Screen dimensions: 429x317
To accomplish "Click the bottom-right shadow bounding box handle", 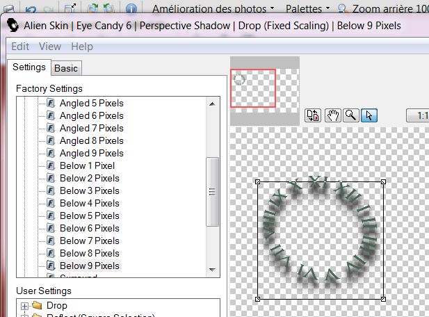I will 383,299.
